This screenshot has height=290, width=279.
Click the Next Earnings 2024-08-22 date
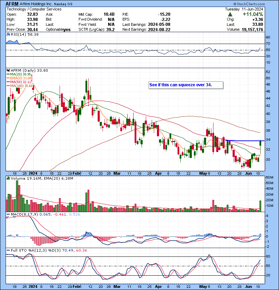click(159, 30)
